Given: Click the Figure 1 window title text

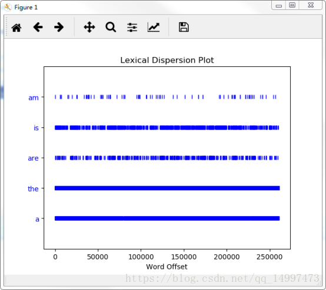Looking at the screenshot, I should point(26,8).
